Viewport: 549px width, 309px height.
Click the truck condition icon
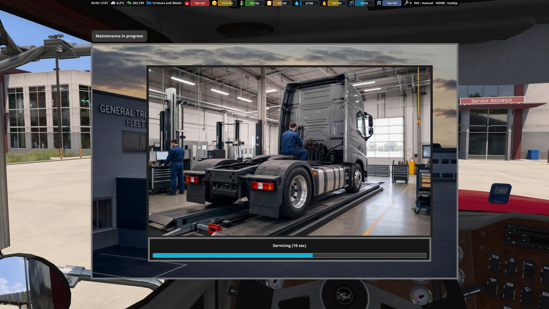coord(379,3)
